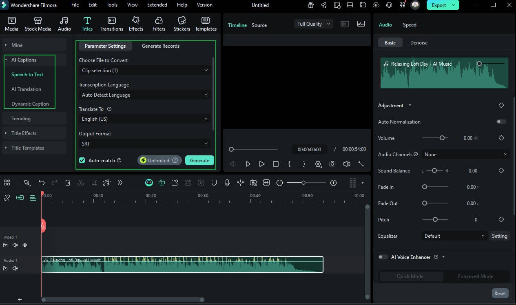516x305 pixels.
Task: Click the Generate button
Action: (x=199, y=160)
